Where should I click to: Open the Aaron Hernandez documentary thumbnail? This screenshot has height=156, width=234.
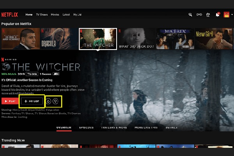21,39
